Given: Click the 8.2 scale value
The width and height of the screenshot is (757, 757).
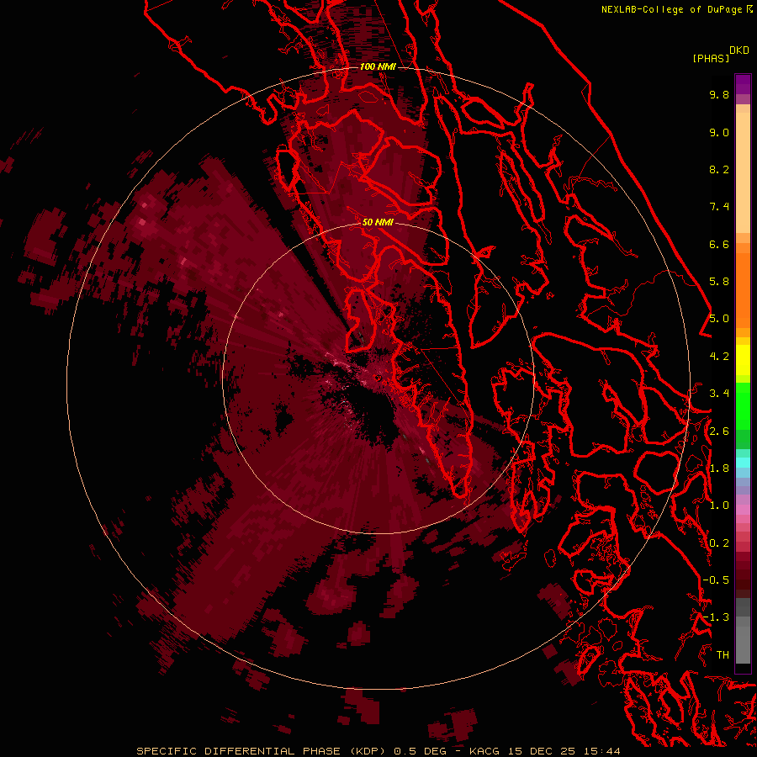Looking at the screenshot, I should pyautogui.click(x=719, y=169).
